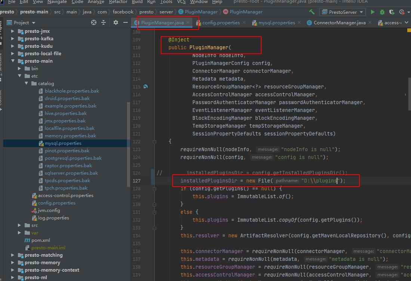Hide the Project tool window with the minus icon
411x281 pixels.
[x=126, y=22]
